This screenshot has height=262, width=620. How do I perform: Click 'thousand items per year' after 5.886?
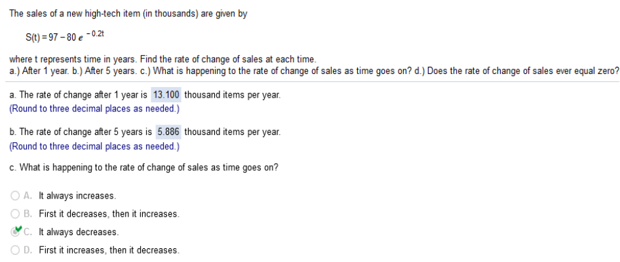233,132
